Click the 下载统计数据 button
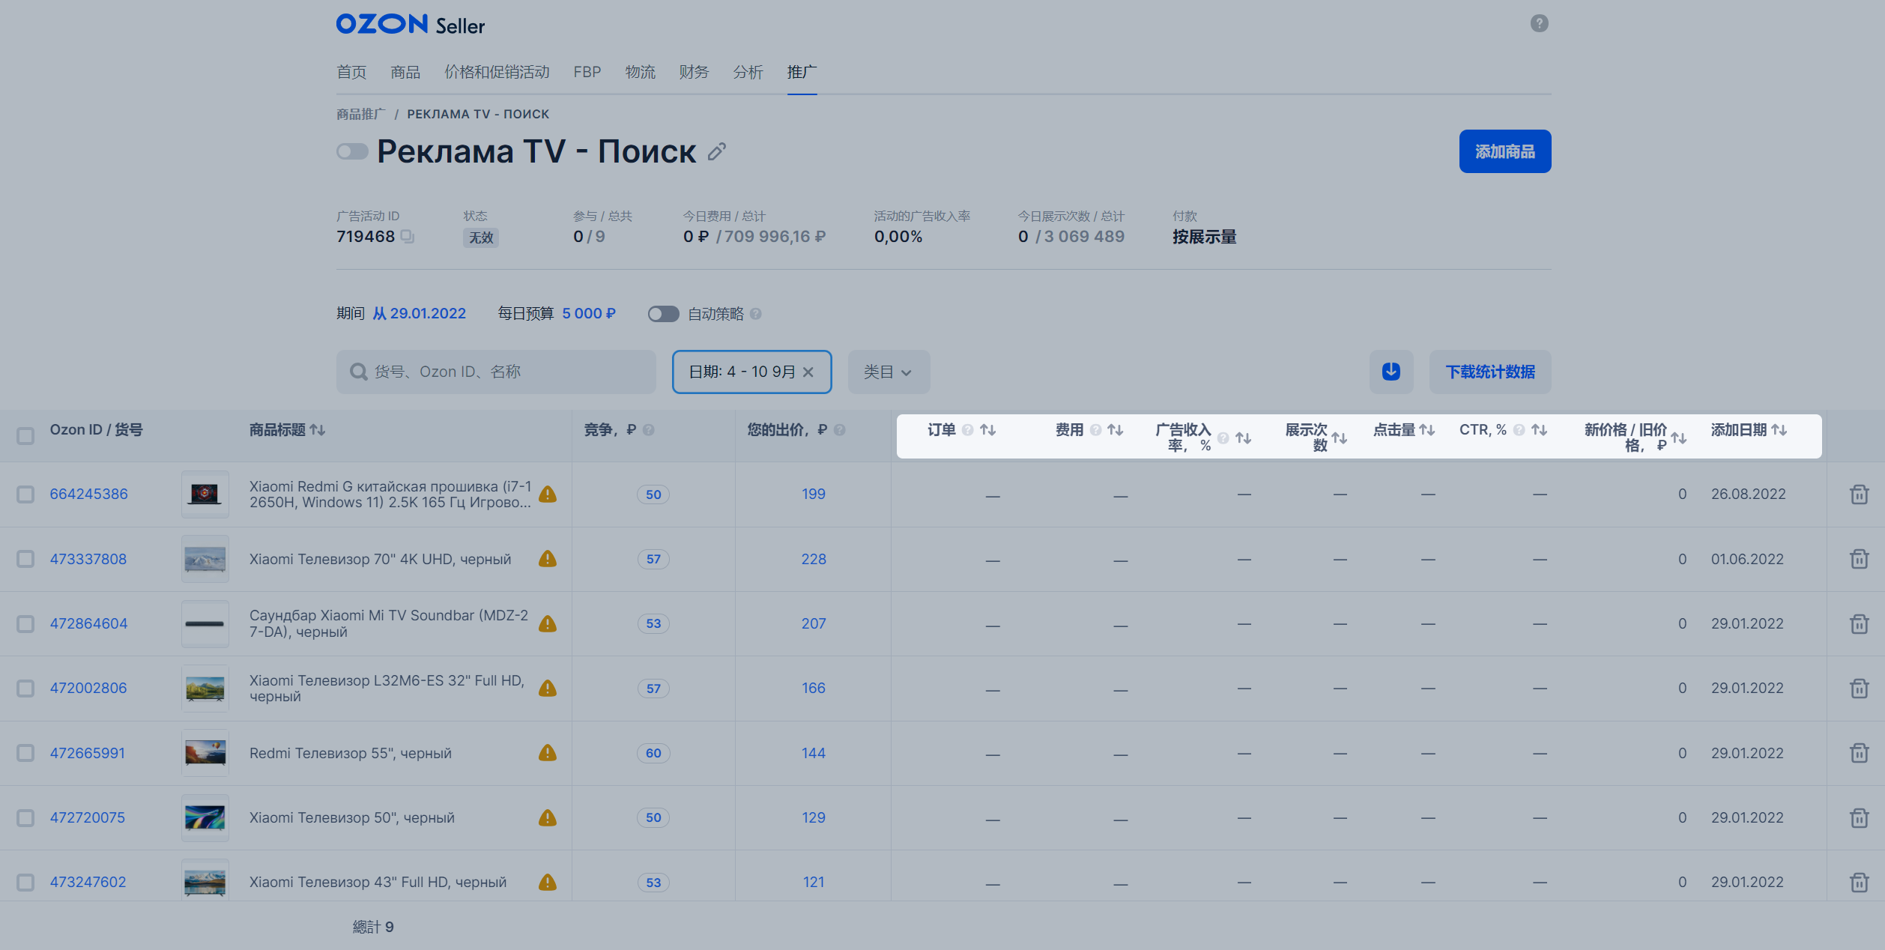 tap(1490, 372)
